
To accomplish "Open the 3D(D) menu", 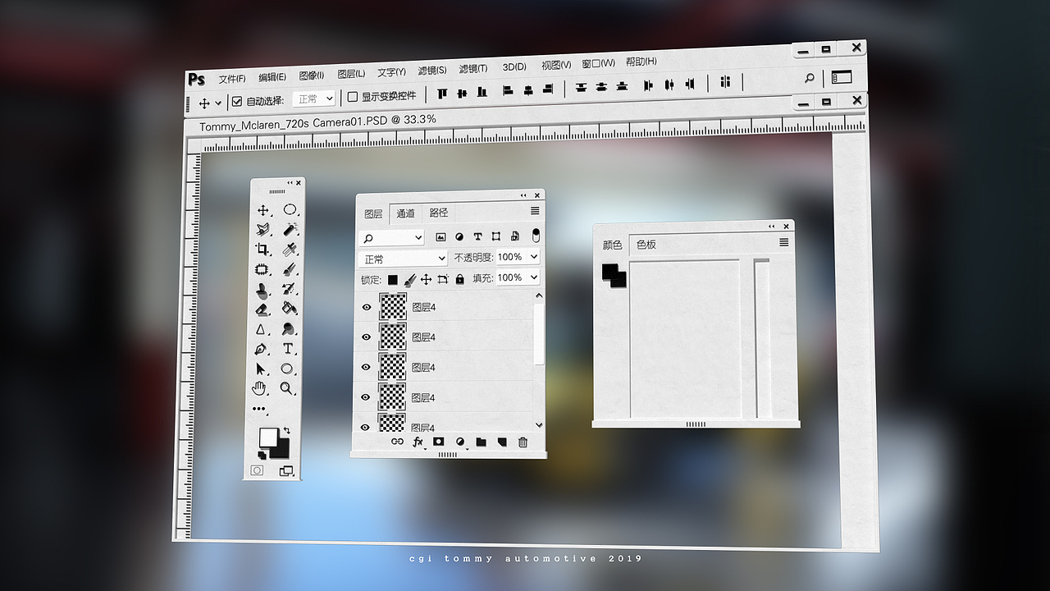I will point(514,66).
